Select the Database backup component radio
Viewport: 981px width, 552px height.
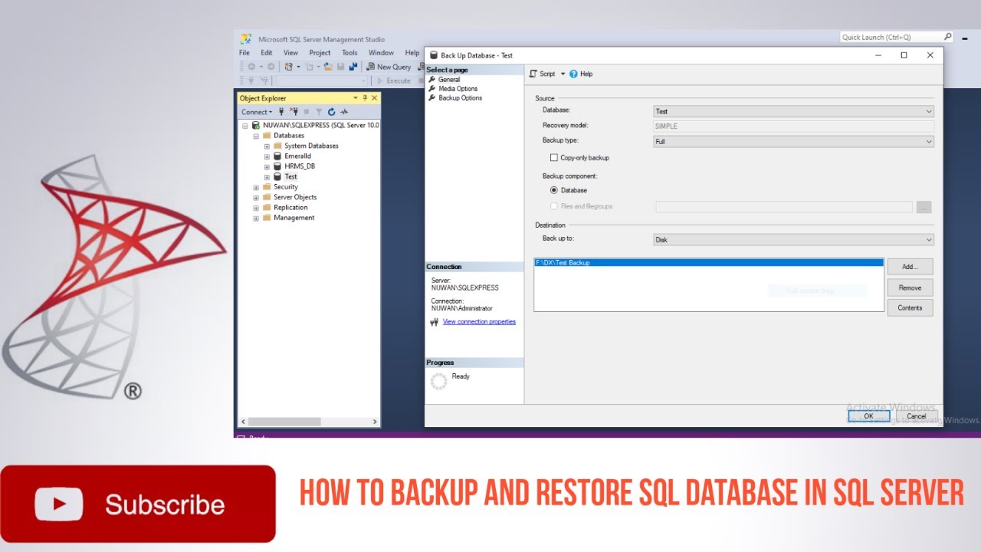point(554,190)
